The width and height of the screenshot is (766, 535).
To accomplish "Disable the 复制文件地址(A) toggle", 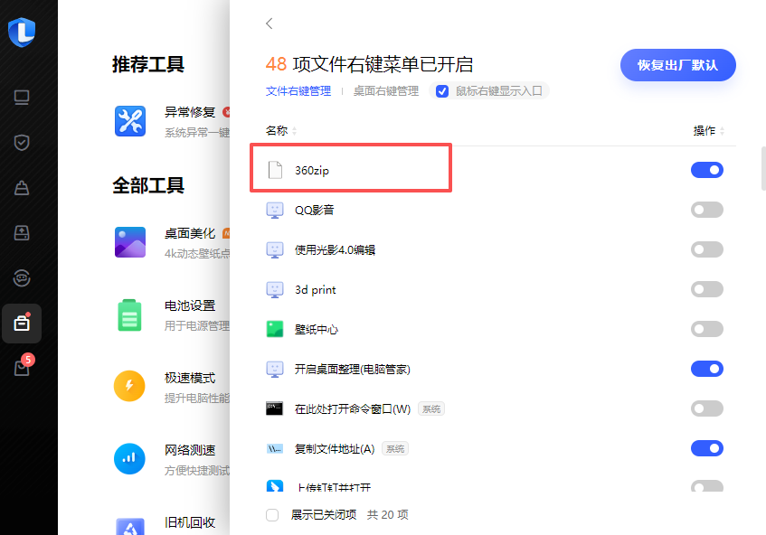I will 706,448.
